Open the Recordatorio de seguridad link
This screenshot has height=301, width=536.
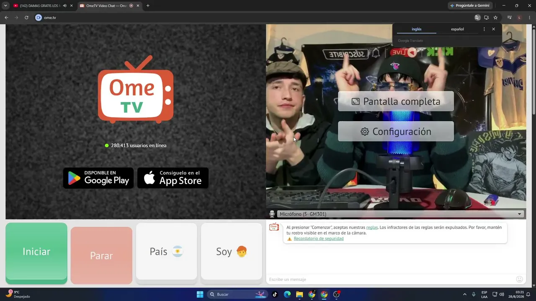[319, 239]
